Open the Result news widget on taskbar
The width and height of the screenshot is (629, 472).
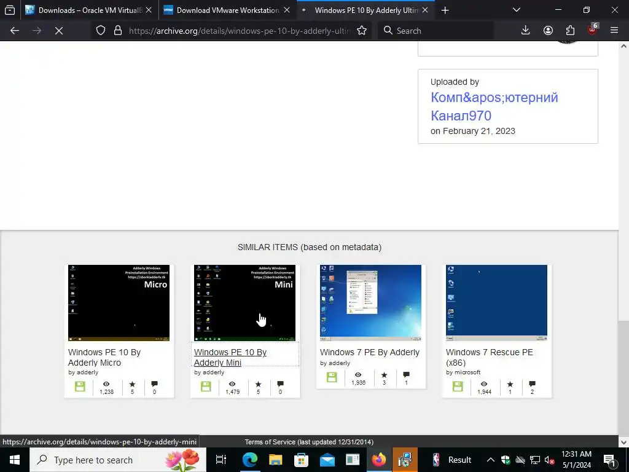tap(451, 460)
